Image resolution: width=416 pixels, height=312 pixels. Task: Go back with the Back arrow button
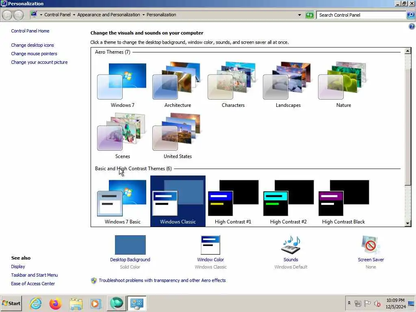tap(7, 15)
